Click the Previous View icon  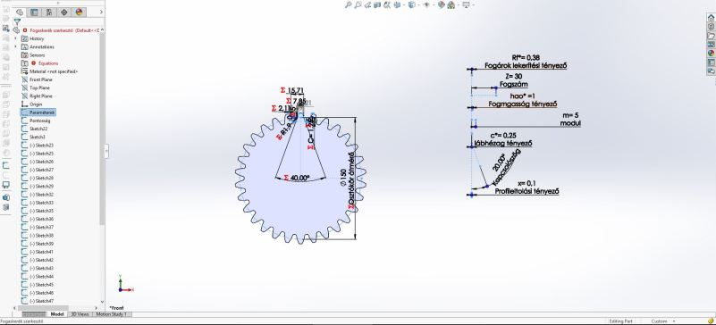tap(368, 5)
